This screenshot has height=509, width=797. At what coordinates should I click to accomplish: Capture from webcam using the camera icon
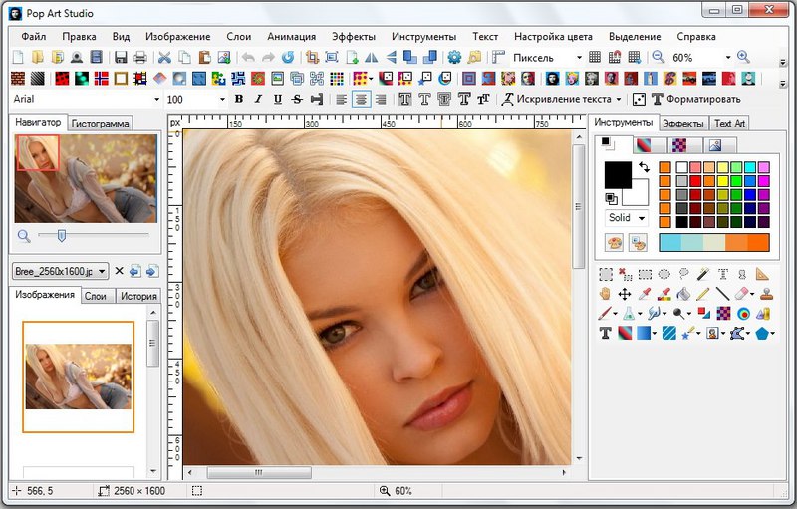click(x=77, y=57)
